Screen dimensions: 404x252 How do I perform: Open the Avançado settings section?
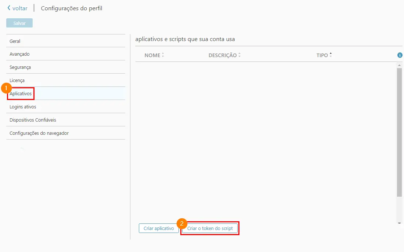click(x=66, y=54)
